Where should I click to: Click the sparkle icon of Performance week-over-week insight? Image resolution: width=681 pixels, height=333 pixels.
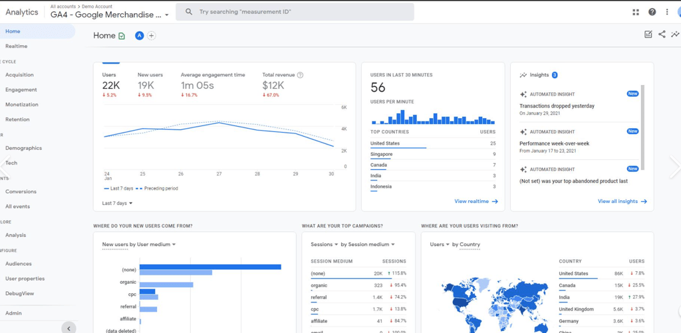[523, 131]
